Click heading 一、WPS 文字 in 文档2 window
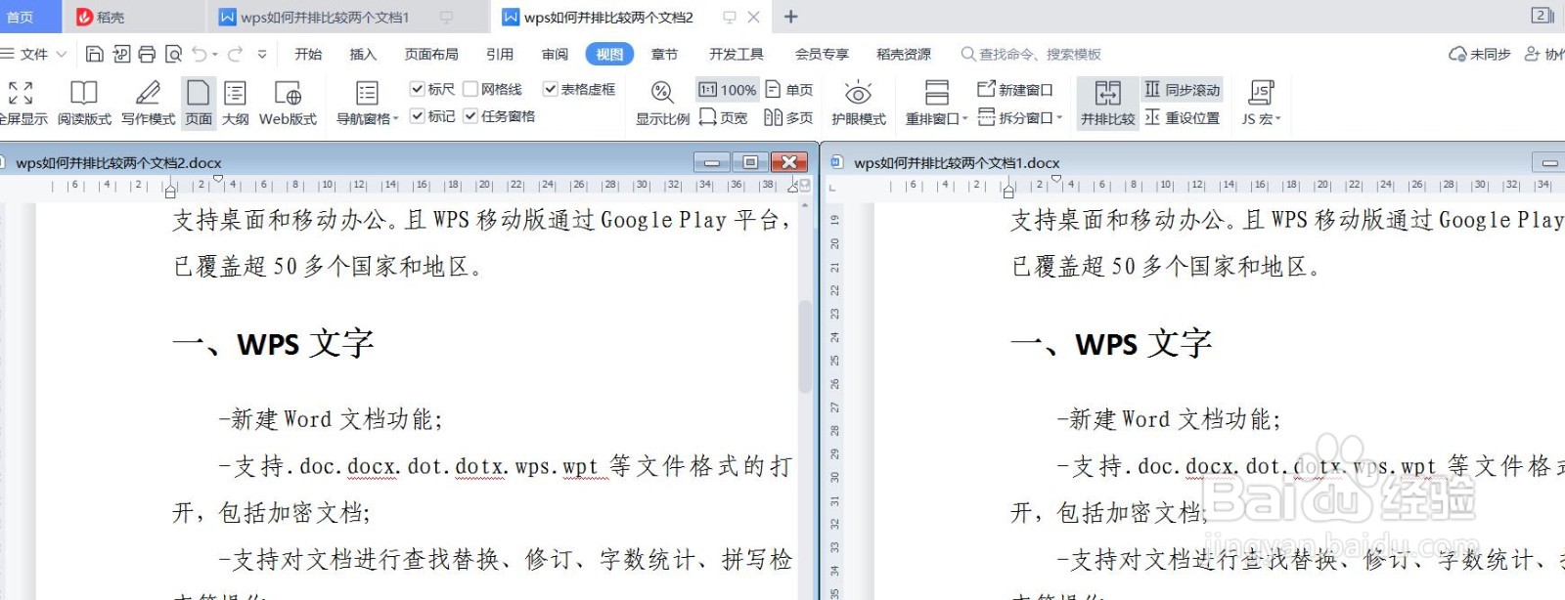This screenshot has height=600, width=1565. click(273, 344)
